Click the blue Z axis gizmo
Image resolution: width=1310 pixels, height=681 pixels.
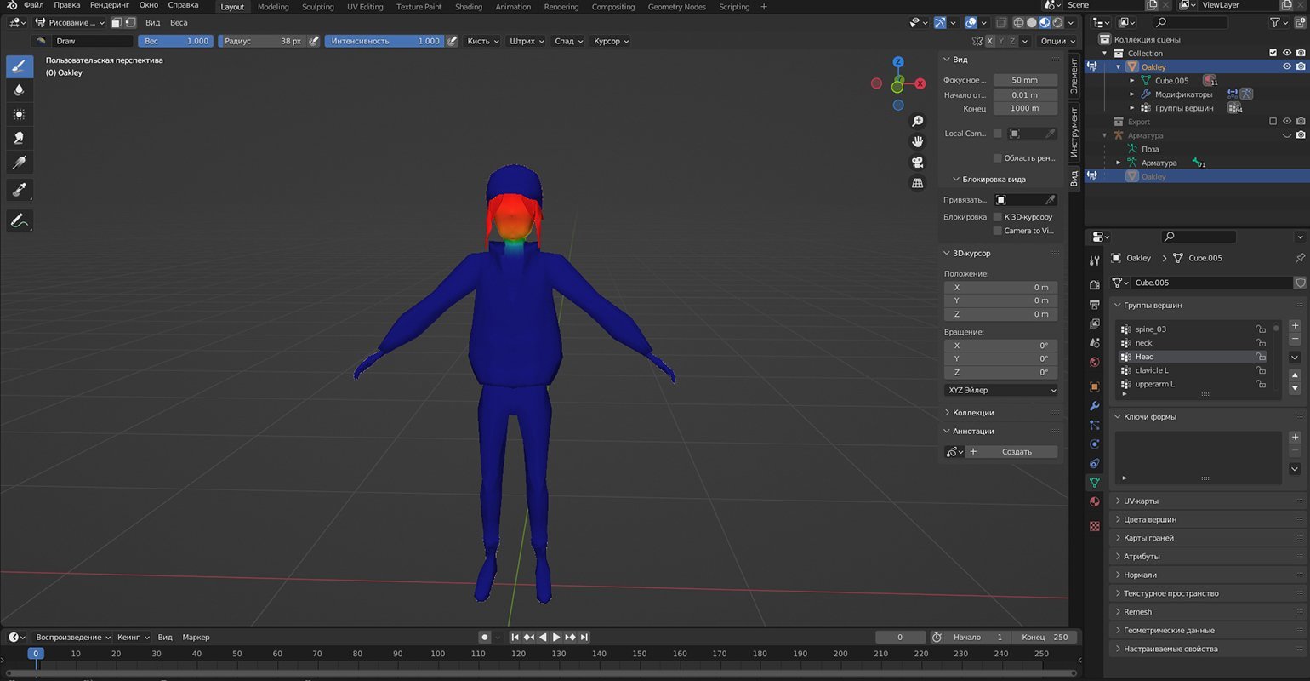(898, 62)
